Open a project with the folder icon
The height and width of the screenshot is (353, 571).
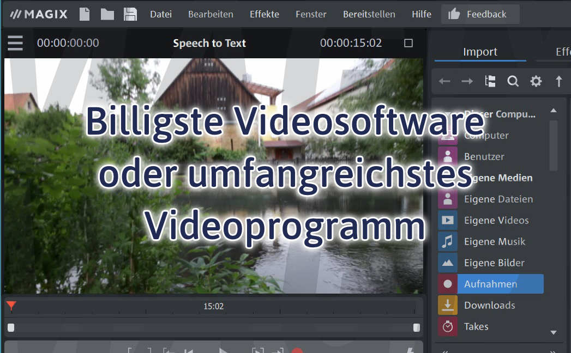(107, 14)
